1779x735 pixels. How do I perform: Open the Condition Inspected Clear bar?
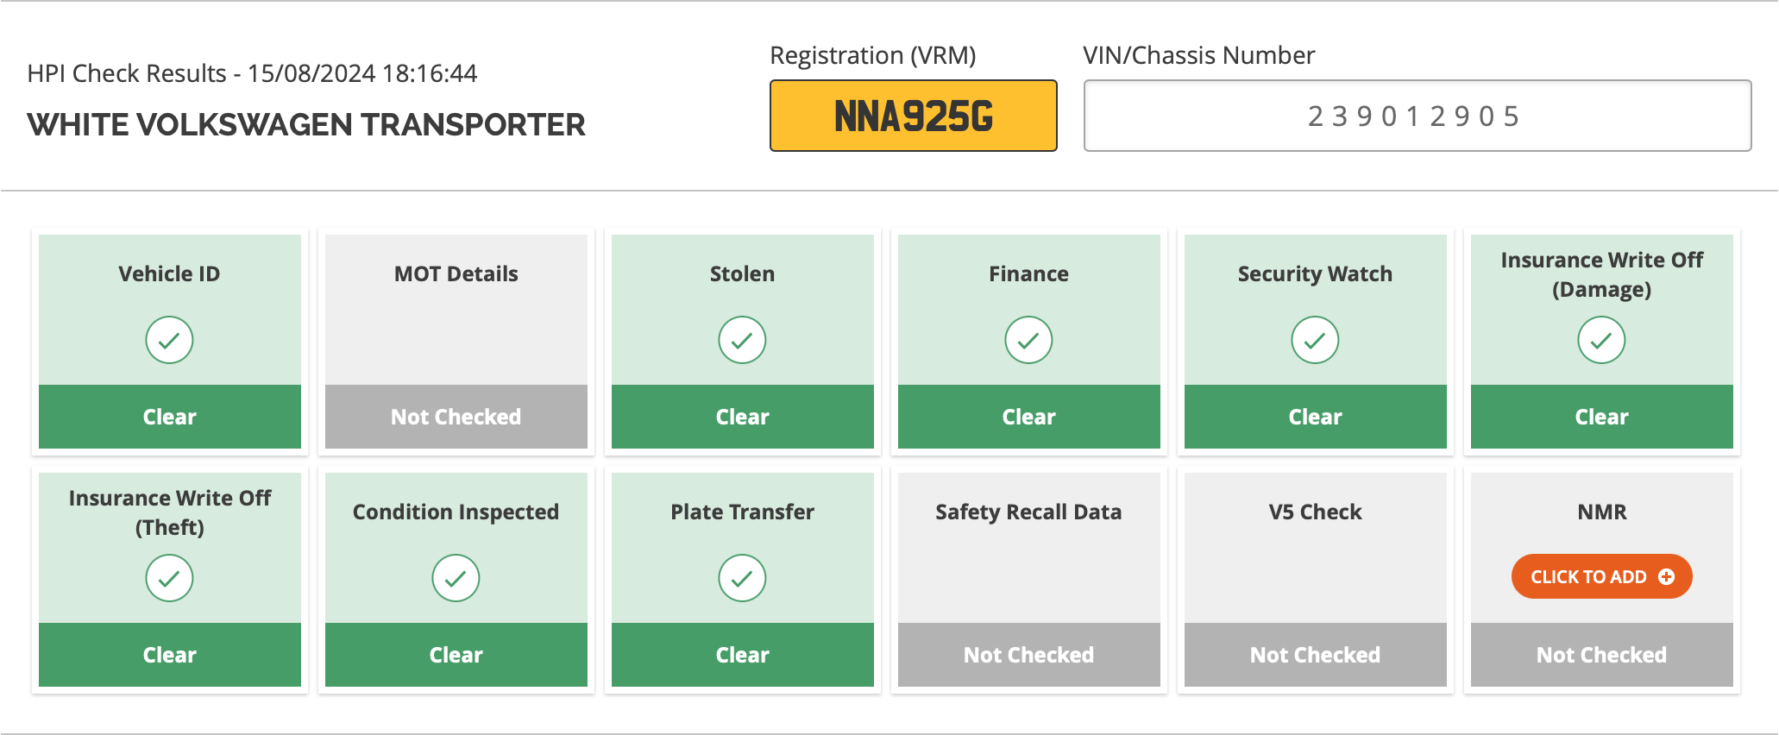(x=456, y=655)
